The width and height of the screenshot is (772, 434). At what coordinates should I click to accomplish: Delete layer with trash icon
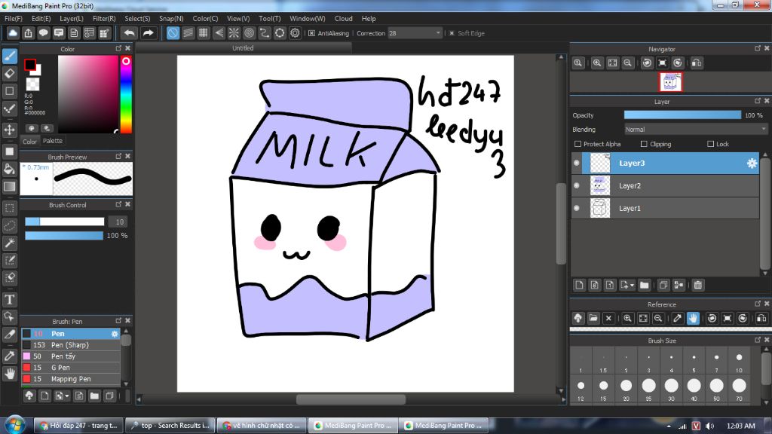(x=697, y=285)
